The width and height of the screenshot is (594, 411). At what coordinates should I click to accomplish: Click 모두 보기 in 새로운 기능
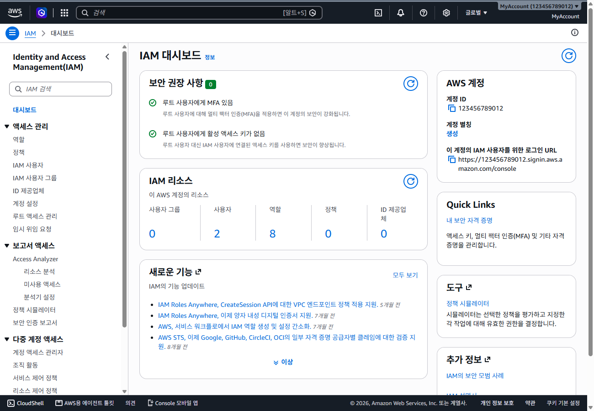[x=405, y=275]
